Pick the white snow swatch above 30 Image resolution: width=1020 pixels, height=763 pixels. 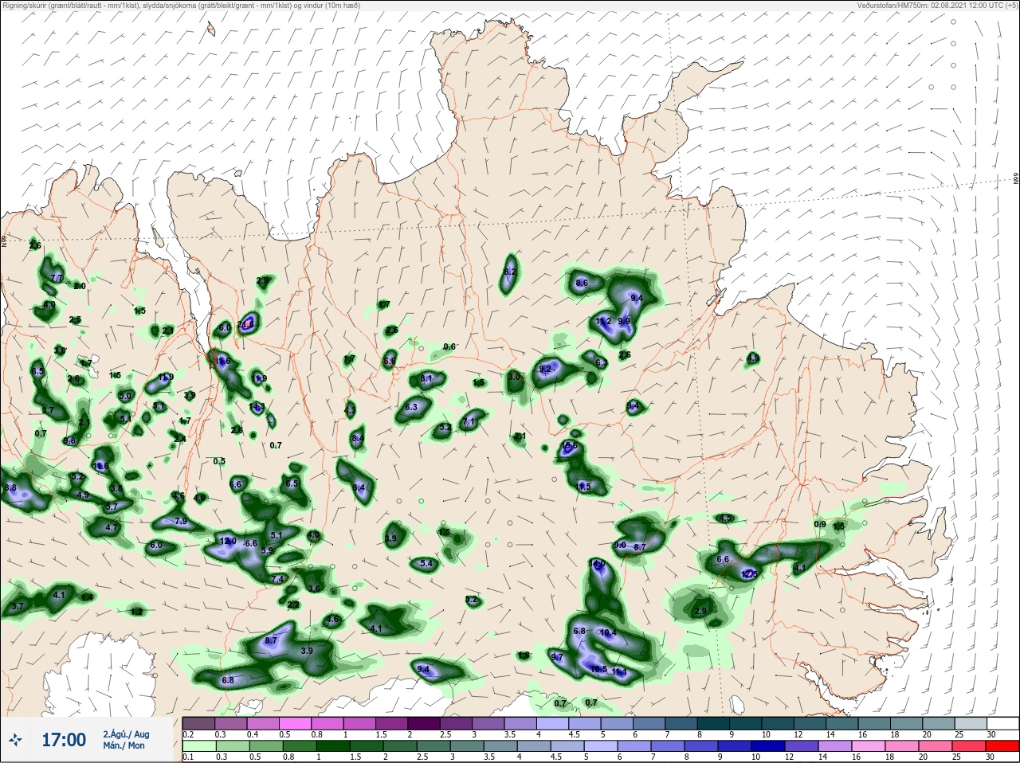coord(1002,723)
